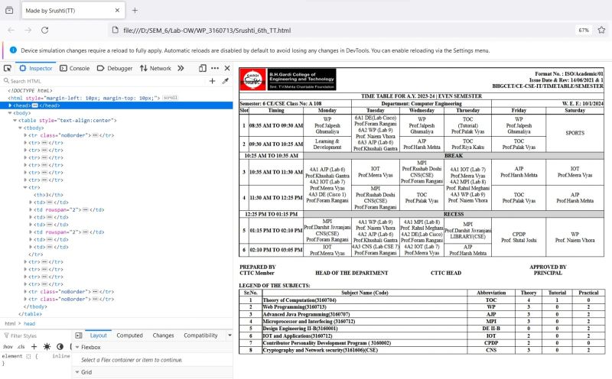Open the Computed tab
Screen dimensions: 612x379
point(129,335)
